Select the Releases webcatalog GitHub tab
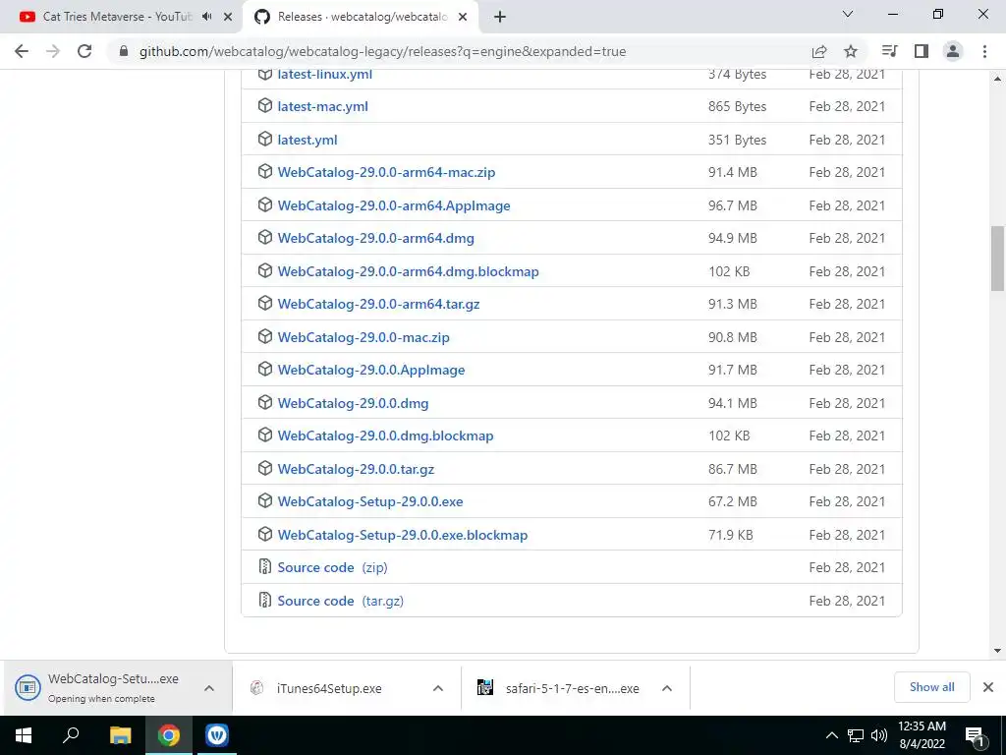1006x755 pixels. (x=363, y=17)
